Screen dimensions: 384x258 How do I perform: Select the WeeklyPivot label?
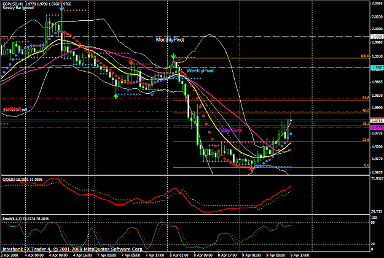click(200, 70)
